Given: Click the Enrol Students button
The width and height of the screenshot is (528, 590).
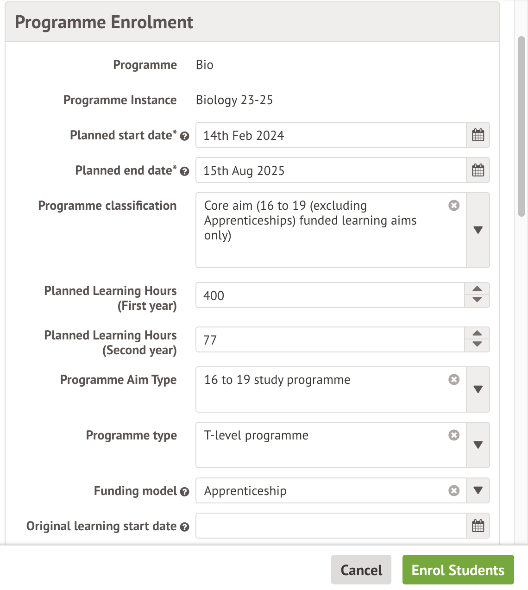Looking at the screenshot, I should coord(458,570).
